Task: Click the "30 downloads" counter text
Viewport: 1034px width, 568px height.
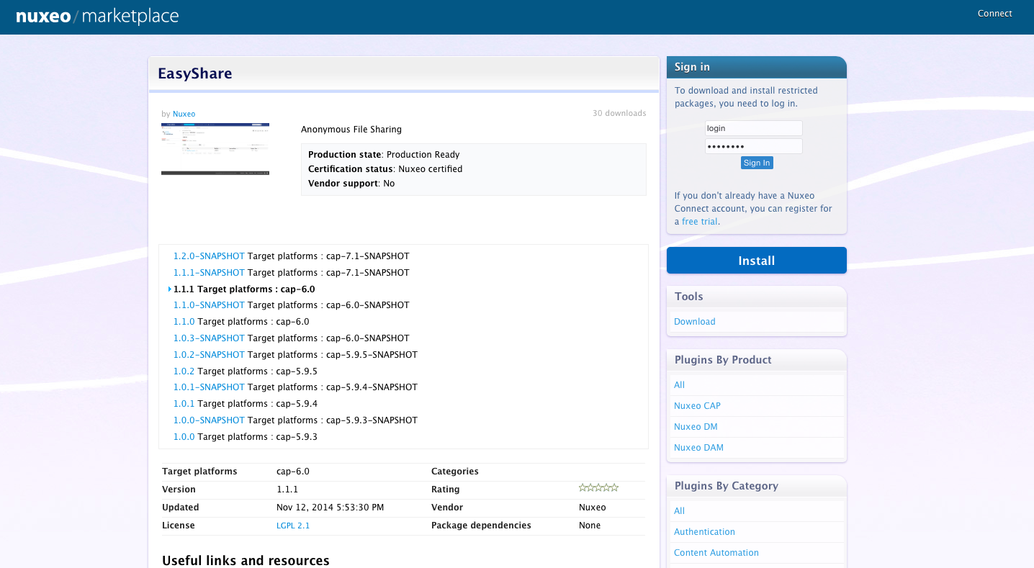Action: [619, 113]
